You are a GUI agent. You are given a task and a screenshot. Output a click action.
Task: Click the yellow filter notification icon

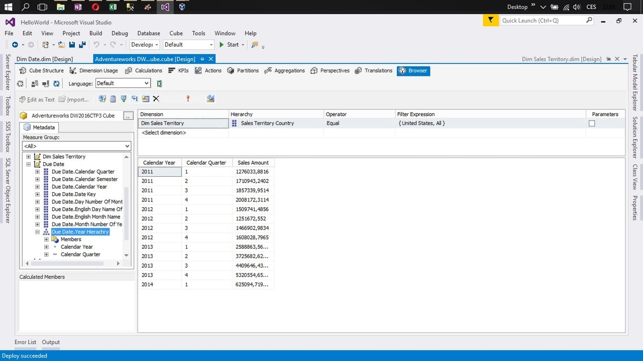[490, 21]
